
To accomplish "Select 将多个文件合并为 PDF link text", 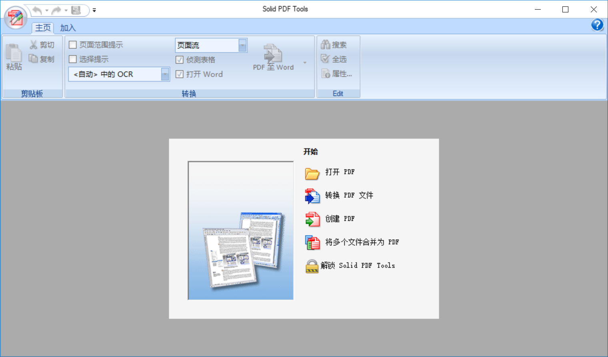I will [x=362, y=242].
